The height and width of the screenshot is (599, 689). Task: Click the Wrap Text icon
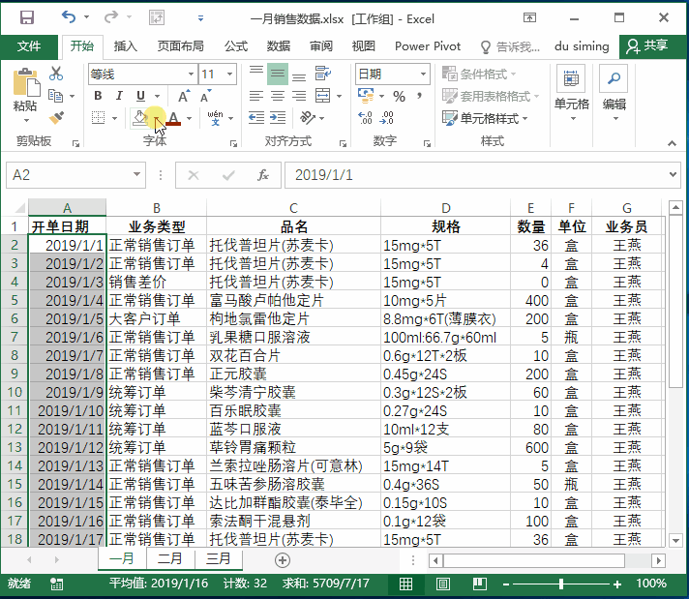pyautogui.click(x=323, y=73)
